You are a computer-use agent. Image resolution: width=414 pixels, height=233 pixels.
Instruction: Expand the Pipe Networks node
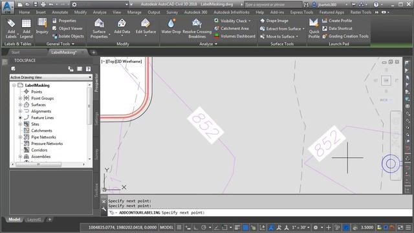tap(20, 137)
